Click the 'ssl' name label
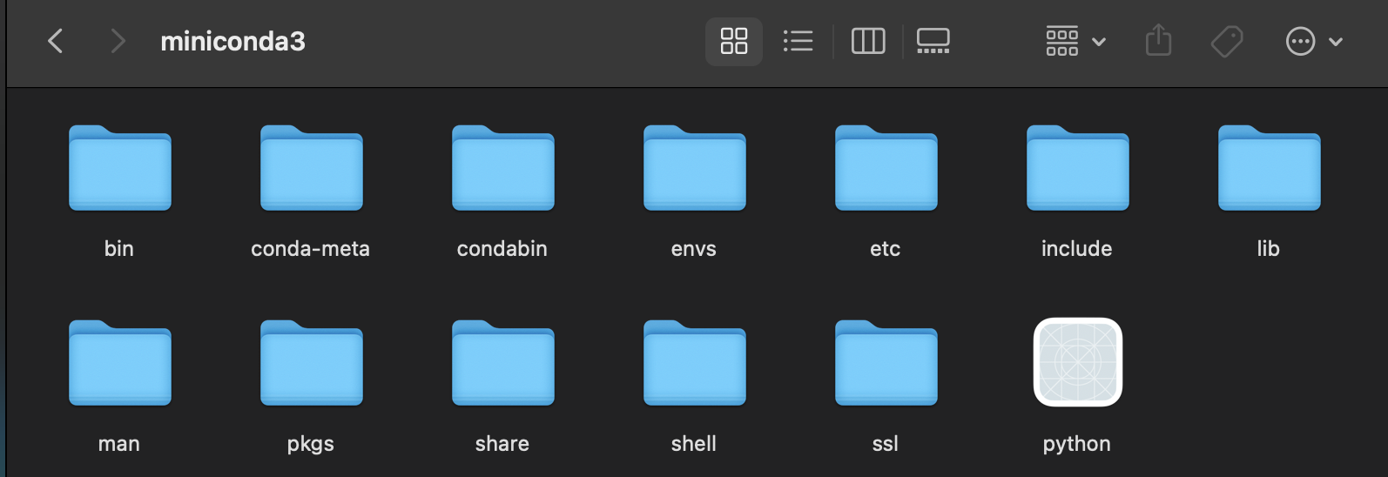 pyautogui.click(x=886, y=444)
